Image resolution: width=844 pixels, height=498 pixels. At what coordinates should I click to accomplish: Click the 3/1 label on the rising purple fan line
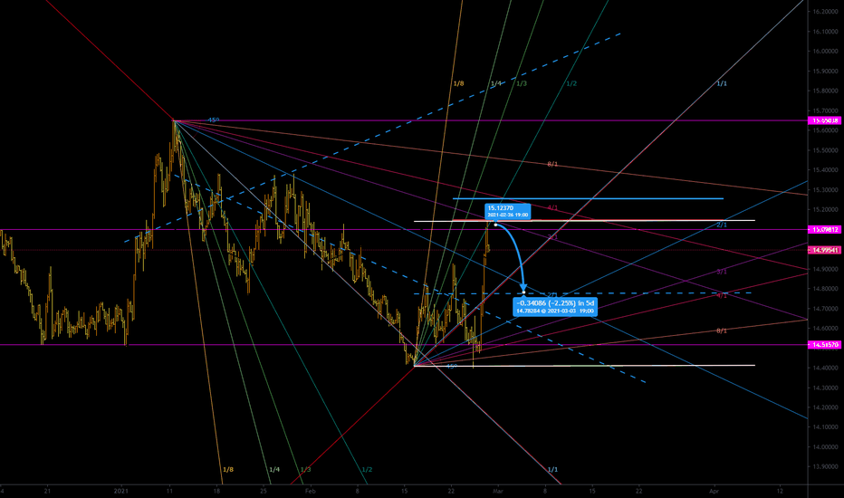coord(722,272)
